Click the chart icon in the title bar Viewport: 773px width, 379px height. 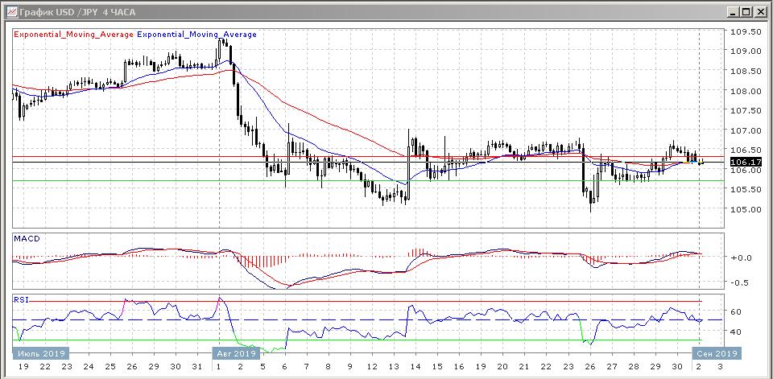click(9, 11)
